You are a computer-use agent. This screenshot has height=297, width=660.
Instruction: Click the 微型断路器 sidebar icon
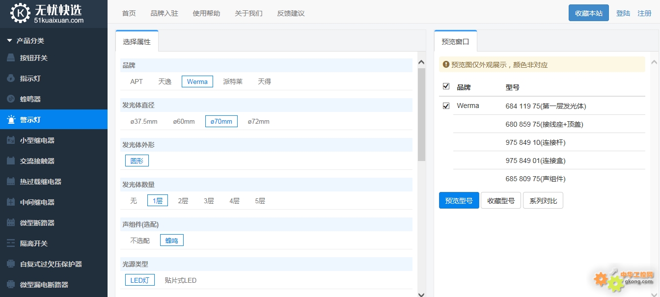tap(11, 223)
